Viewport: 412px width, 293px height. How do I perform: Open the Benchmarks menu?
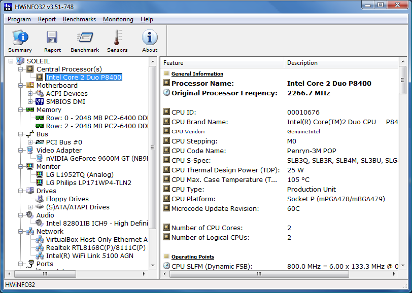click(79, 19)
